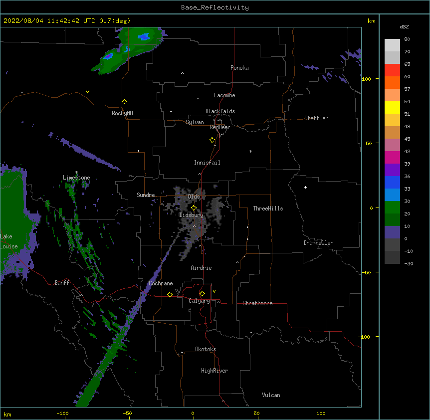Pick the dark green 10-20 dBZ swatch
This screenshot has width=430, height=420.
click(392, 220)
